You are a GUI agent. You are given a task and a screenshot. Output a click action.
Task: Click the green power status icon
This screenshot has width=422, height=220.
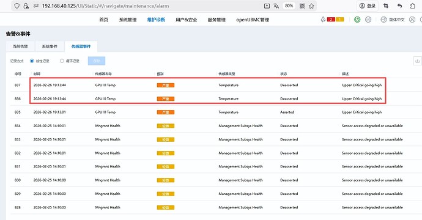coord(357,20)
